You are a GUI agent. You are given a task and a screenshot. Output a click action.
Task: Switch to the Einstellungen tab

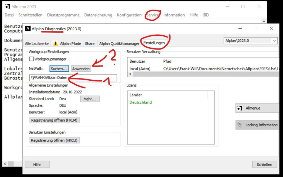pos(154,43)
